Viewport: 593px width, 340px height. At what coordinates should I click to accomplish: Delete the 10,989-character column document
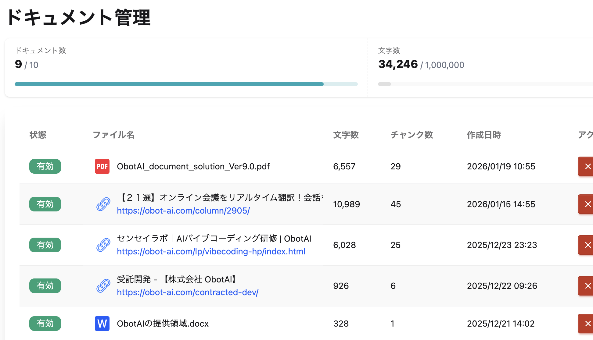(587, 204)
